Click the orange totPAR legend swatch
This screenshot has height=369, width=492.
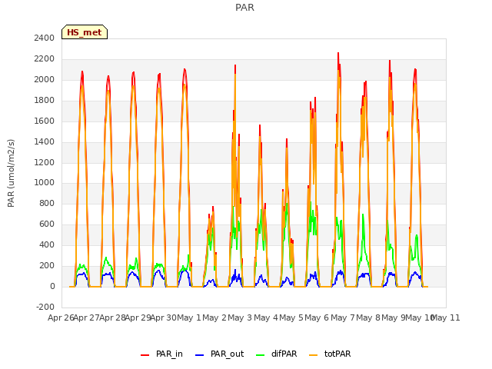[314, 355]
